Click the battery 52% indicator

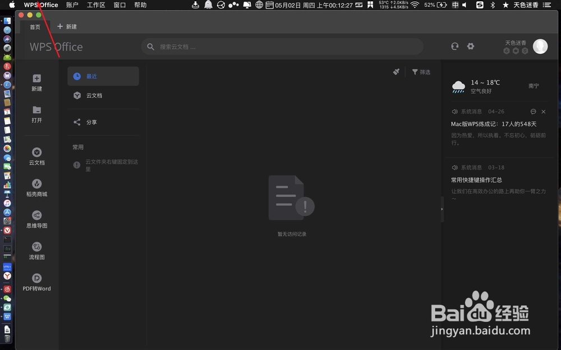click(435, 5)
